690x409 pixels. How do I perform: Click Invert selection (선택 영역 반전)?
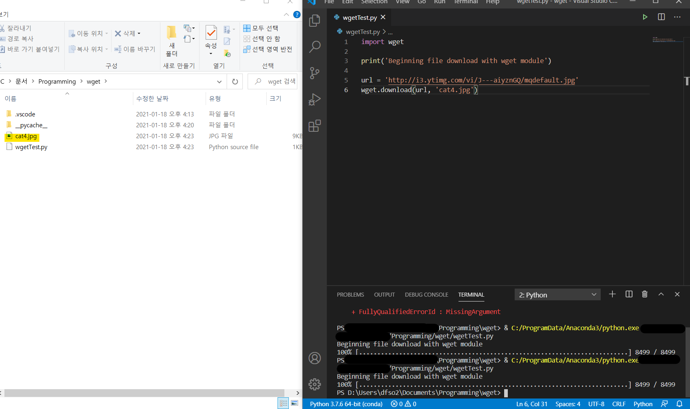click(267, 49)
